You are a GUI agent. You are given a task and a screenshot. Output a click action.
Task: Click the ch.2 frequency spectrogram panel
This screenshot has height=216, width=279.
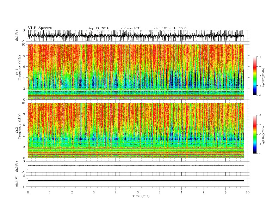coord(136,131)
